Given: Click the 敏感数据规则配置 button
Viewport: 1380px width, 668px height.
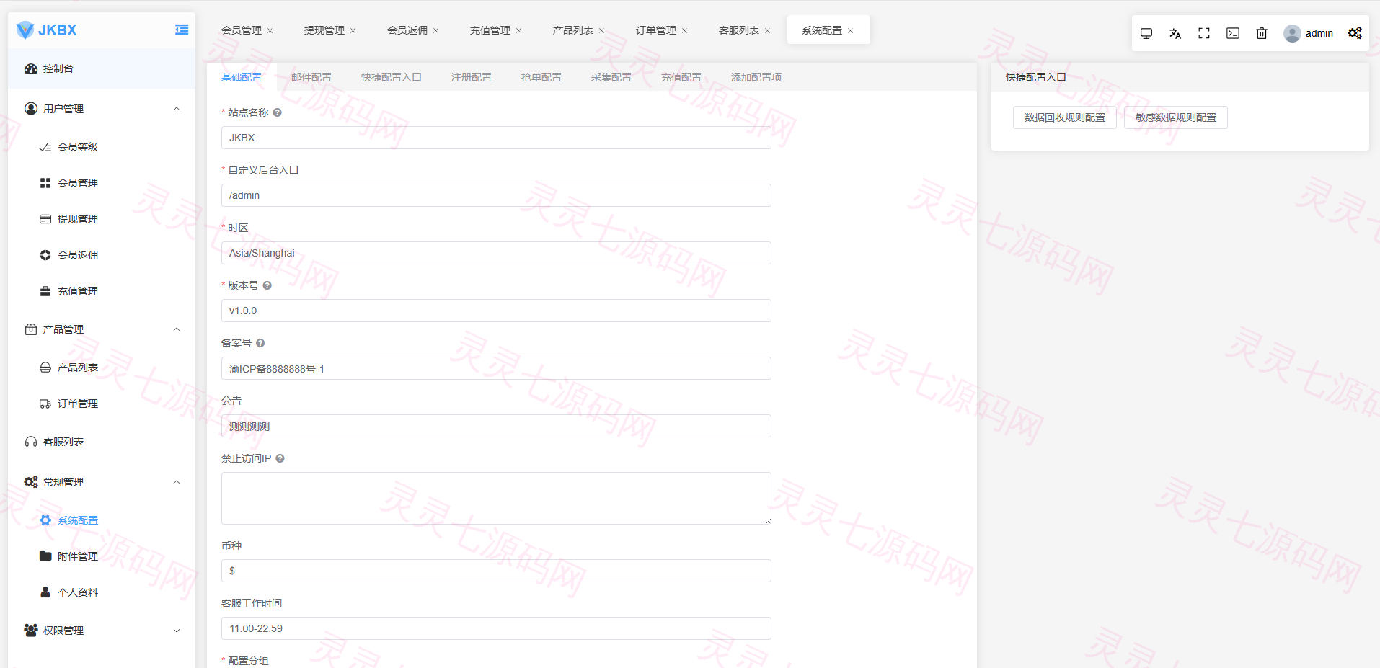Looking at the screenshot, I should [x=1176, y=117].
